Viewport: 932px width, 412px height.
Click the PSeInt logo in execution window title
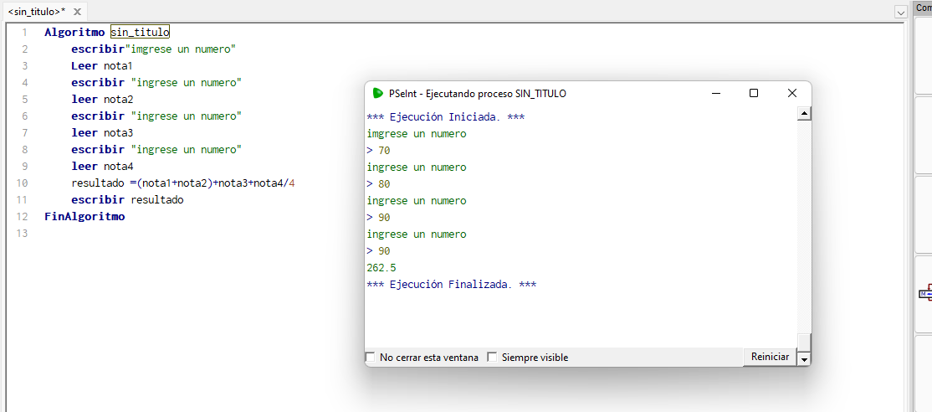(x=378, y=93)
